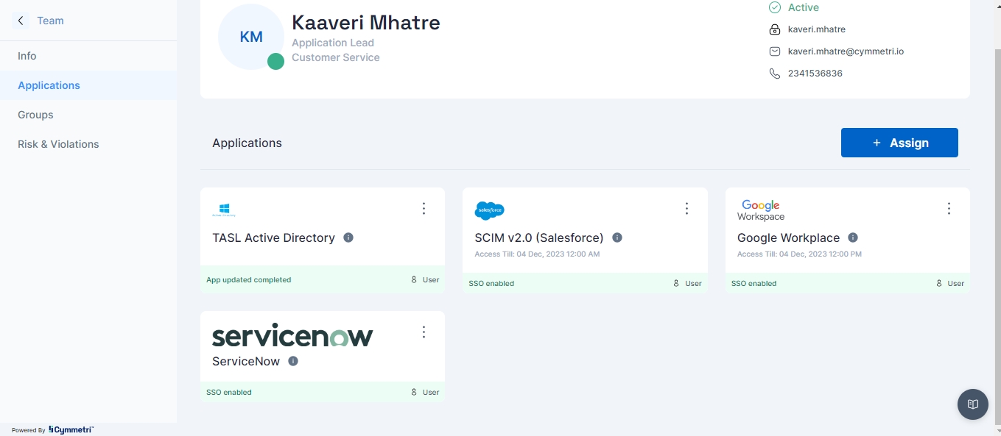Go back to Team using the back arrow
This screenshot has width=1001, height=436.
pyautogui.click(x=21, y=21)
